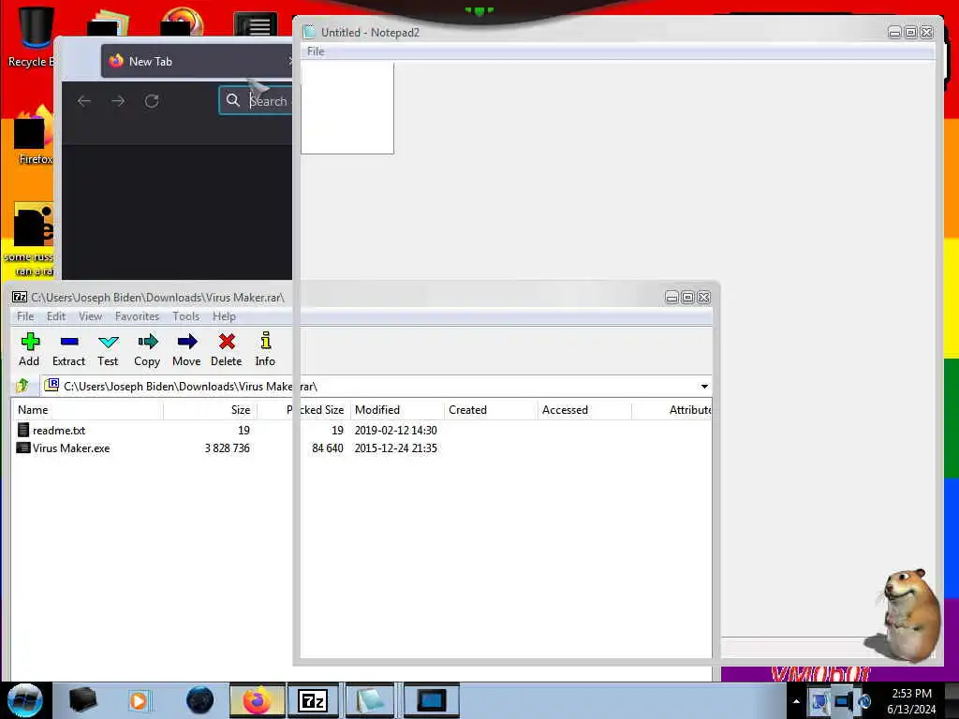Sort by the Packed Size column header
Viewport: 959px width, 719px height.
point(303,410)
